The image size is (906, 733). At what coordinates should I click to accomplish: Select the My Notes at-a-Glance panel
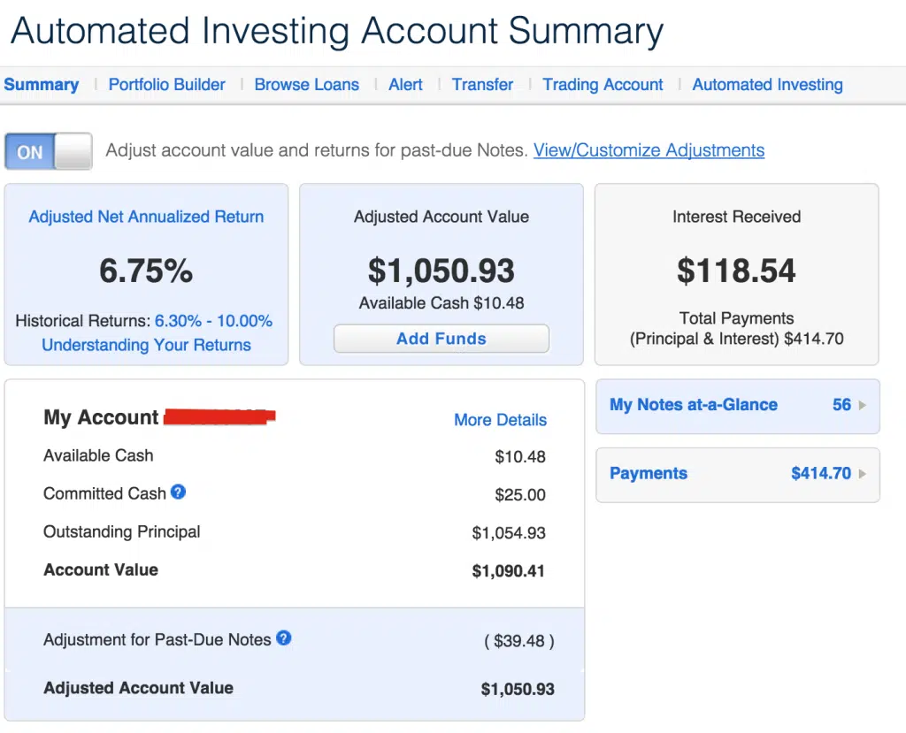coord(737,406)
